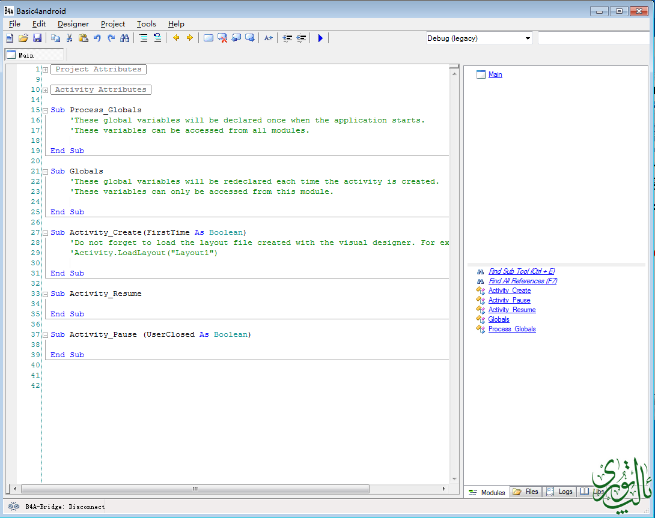Jump to the next bookmark
This screenshot has height=518, width=655.
click(250, 38)
